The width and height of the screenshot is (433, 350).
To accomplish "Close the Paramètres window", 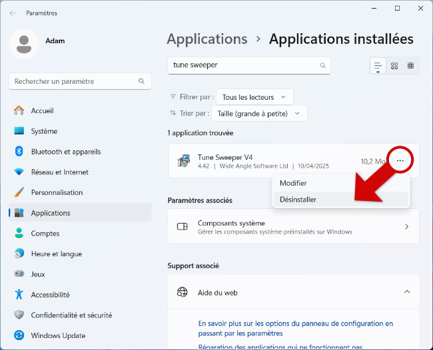I will pos(420,9).
